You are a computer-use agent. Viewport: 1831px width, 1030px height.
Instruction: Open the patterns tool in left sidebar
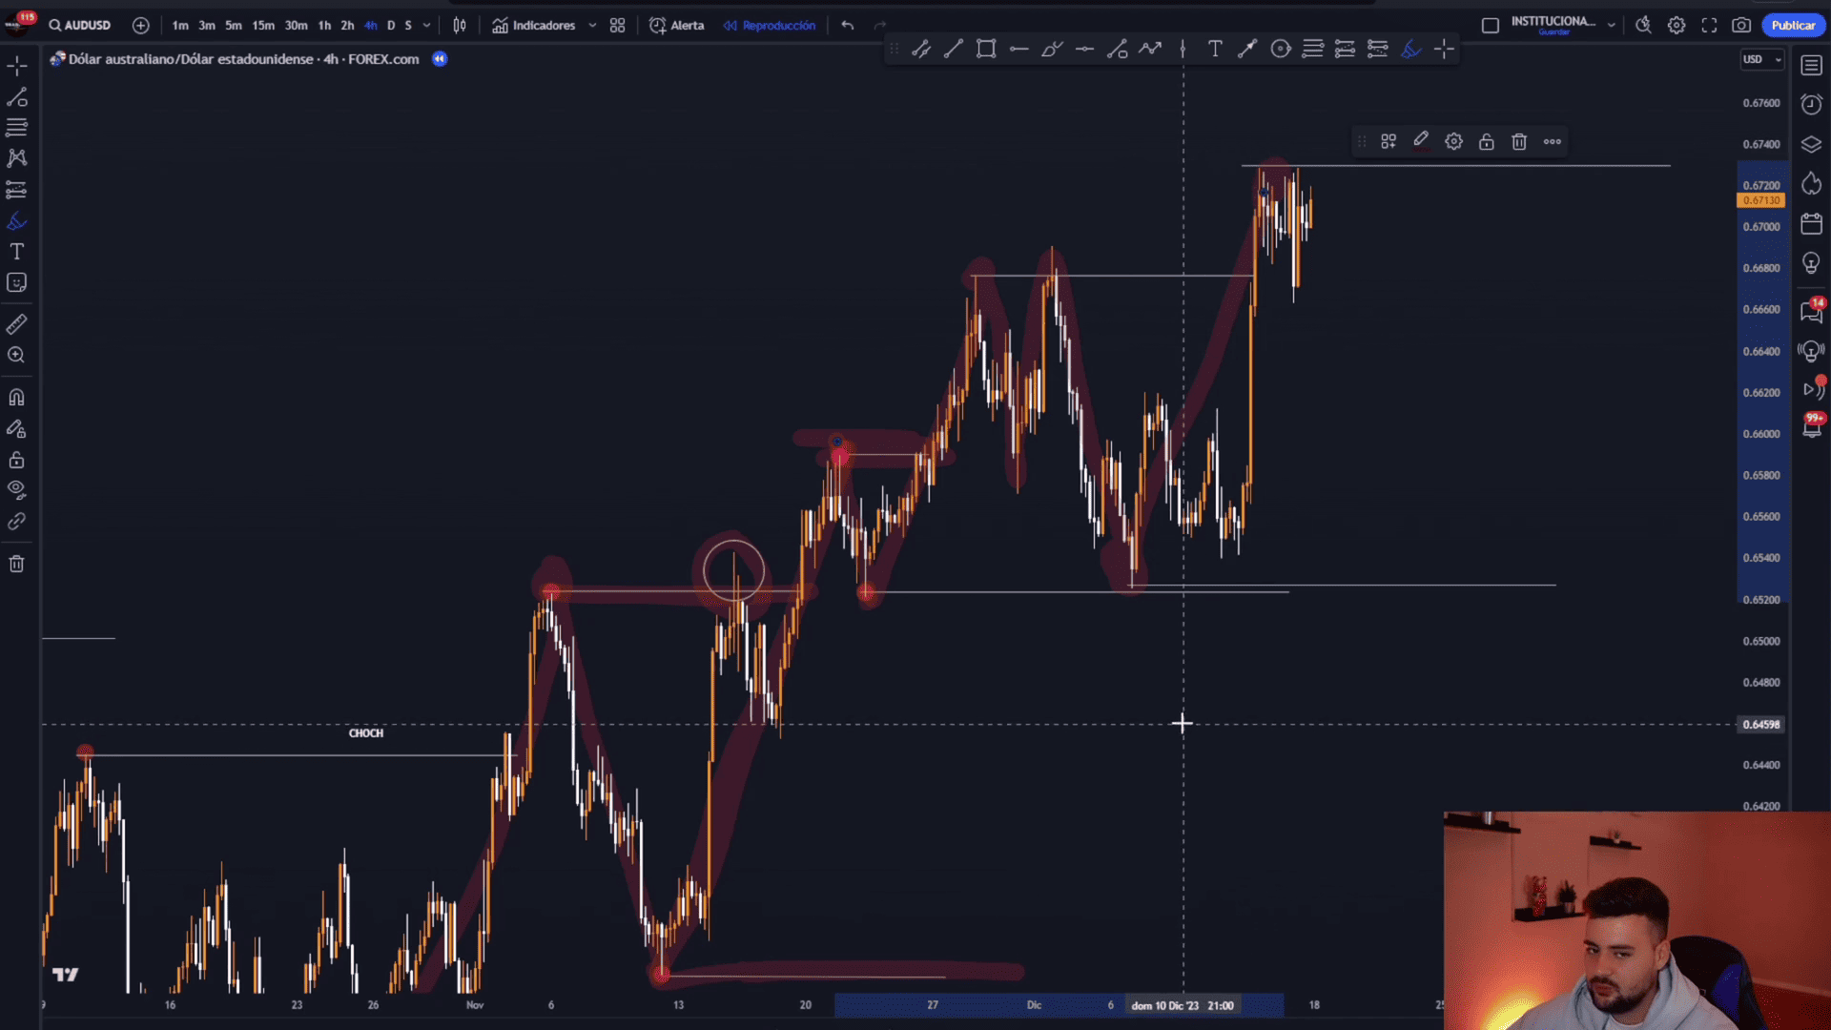[16, 158]
